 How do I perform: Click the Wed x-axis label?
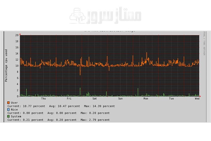197,99
